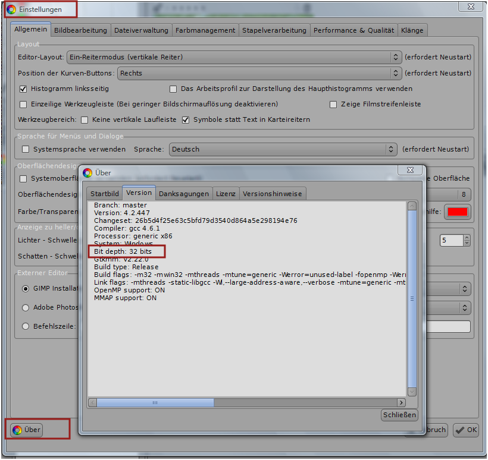Open the Position der Kurven-Buttons dropdown
The image size is (488, 460).
[259, 73]
